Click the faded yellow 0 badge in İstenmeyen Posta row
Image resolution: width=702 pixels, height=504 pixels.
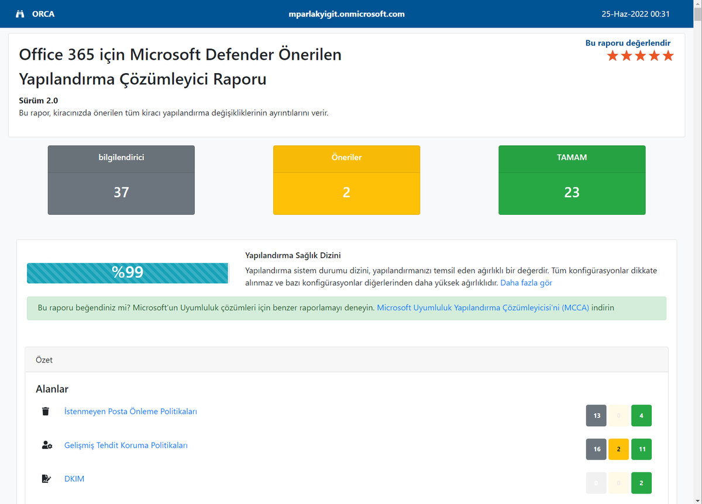(619, 416)
